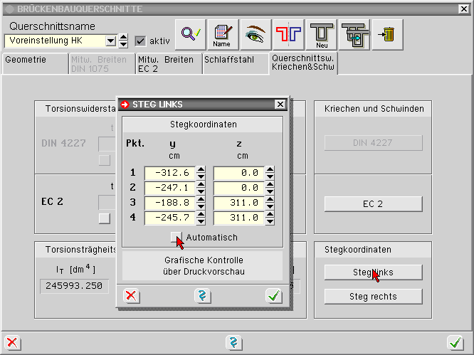The width and height of the screenshot is (474, 355).
Task: Click the duplicate cross-section icon
Action: tap(354, 35)
